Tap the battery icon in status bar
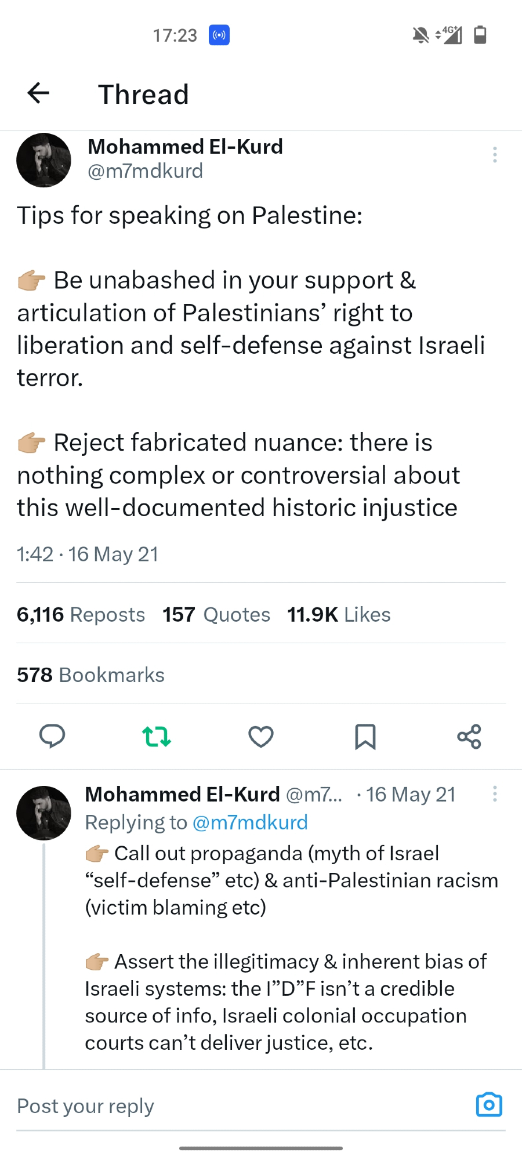 click(480, 35)
